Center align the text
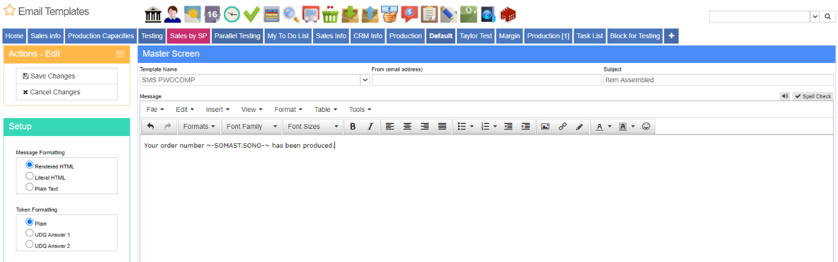Image resolution: width=838 pixels, height=262 pixels. tap(408, 126)
